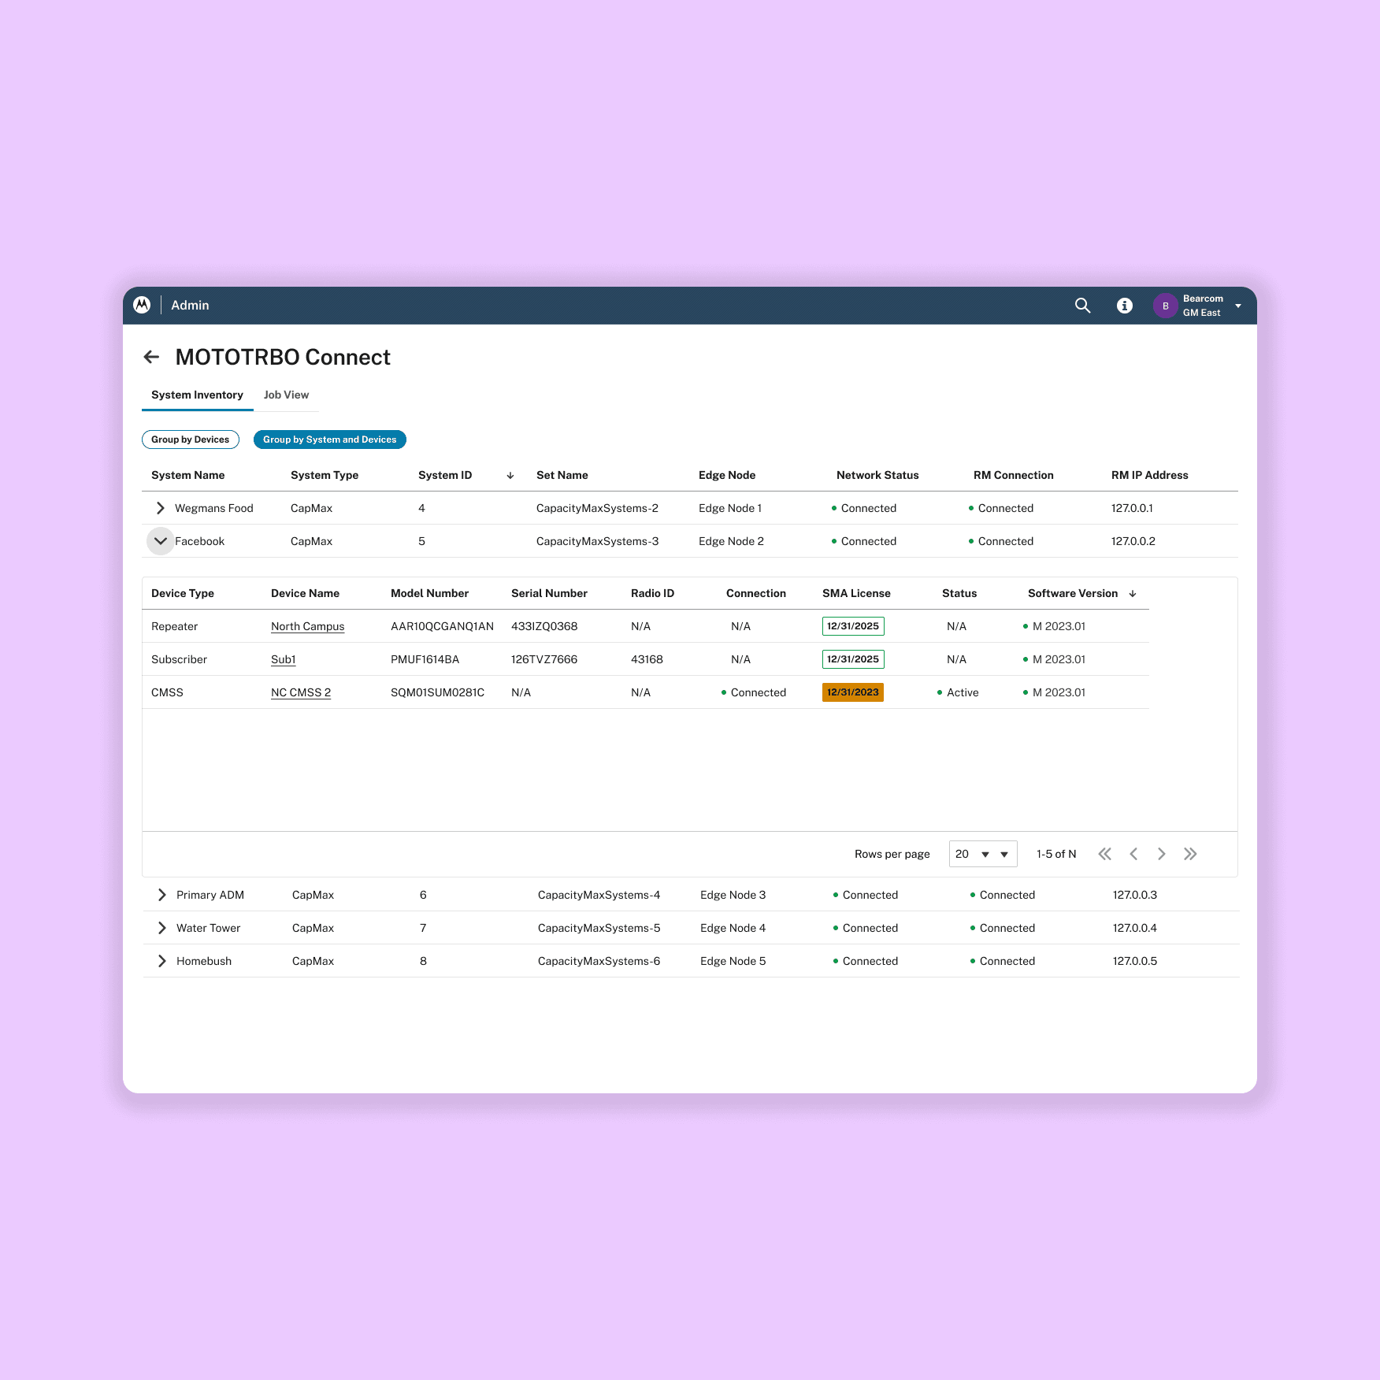This screenshot has width=1380, height=1380.
Task: Expand the Homebush row
Action: click(x=162, y=961)
